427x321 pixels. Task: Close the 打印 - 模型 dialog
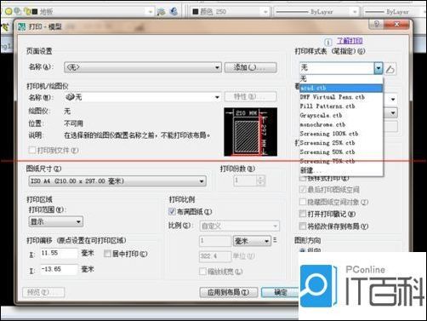click(397, 25)
